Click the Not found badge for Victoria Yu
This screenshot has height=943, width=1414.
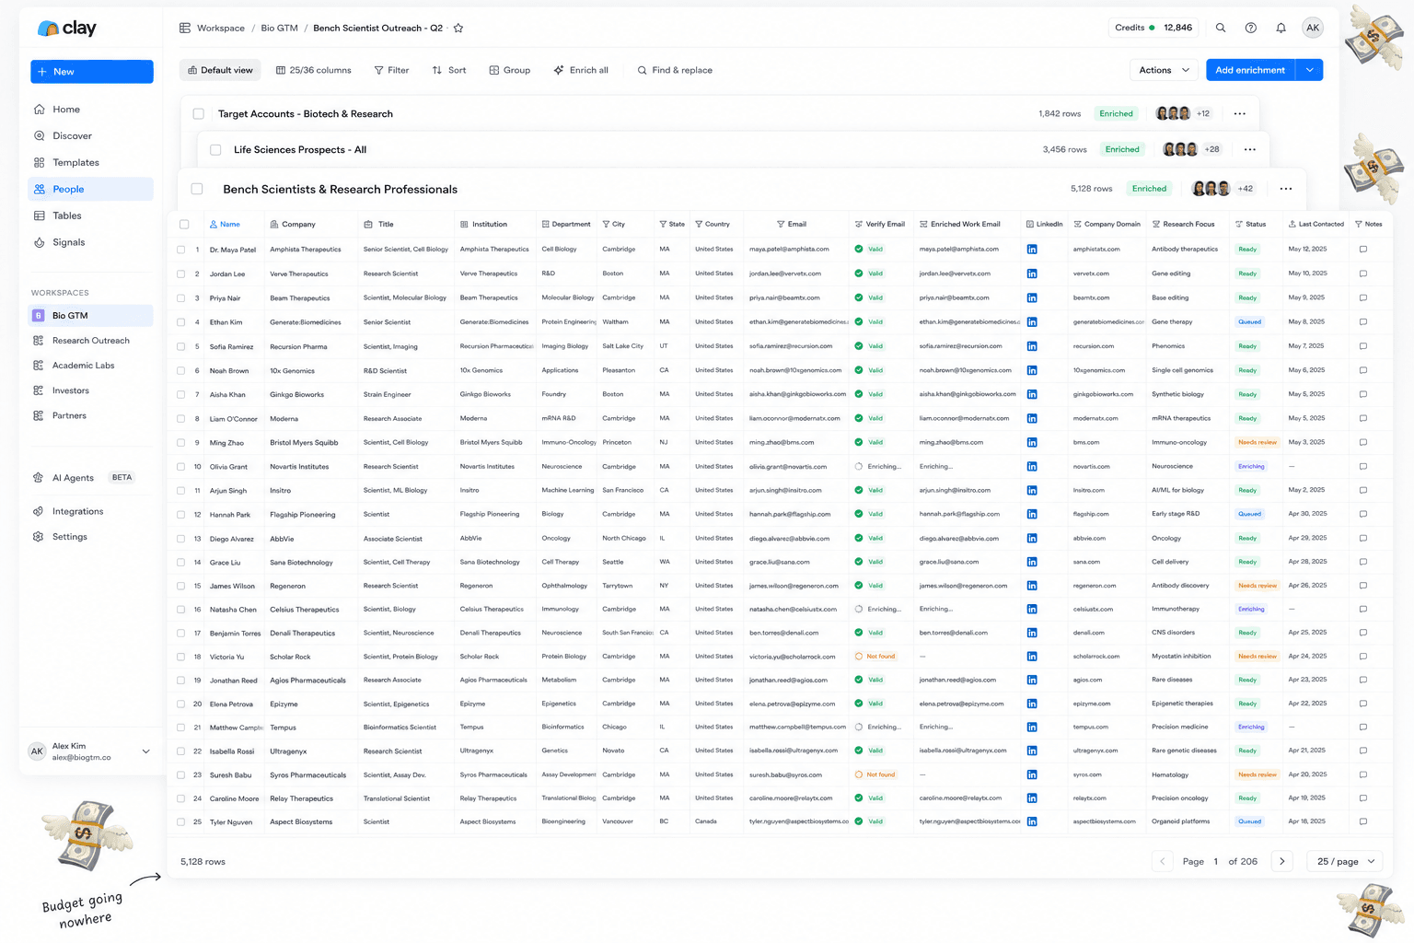tap(875, 657)
